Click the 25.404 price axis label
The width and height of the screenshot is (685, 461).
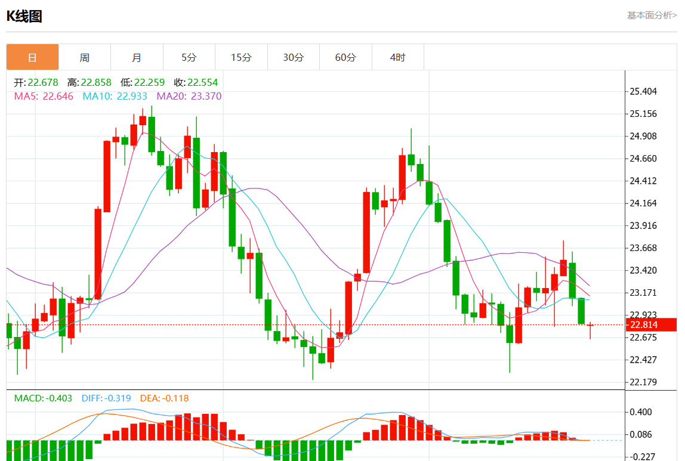(643, 91)
